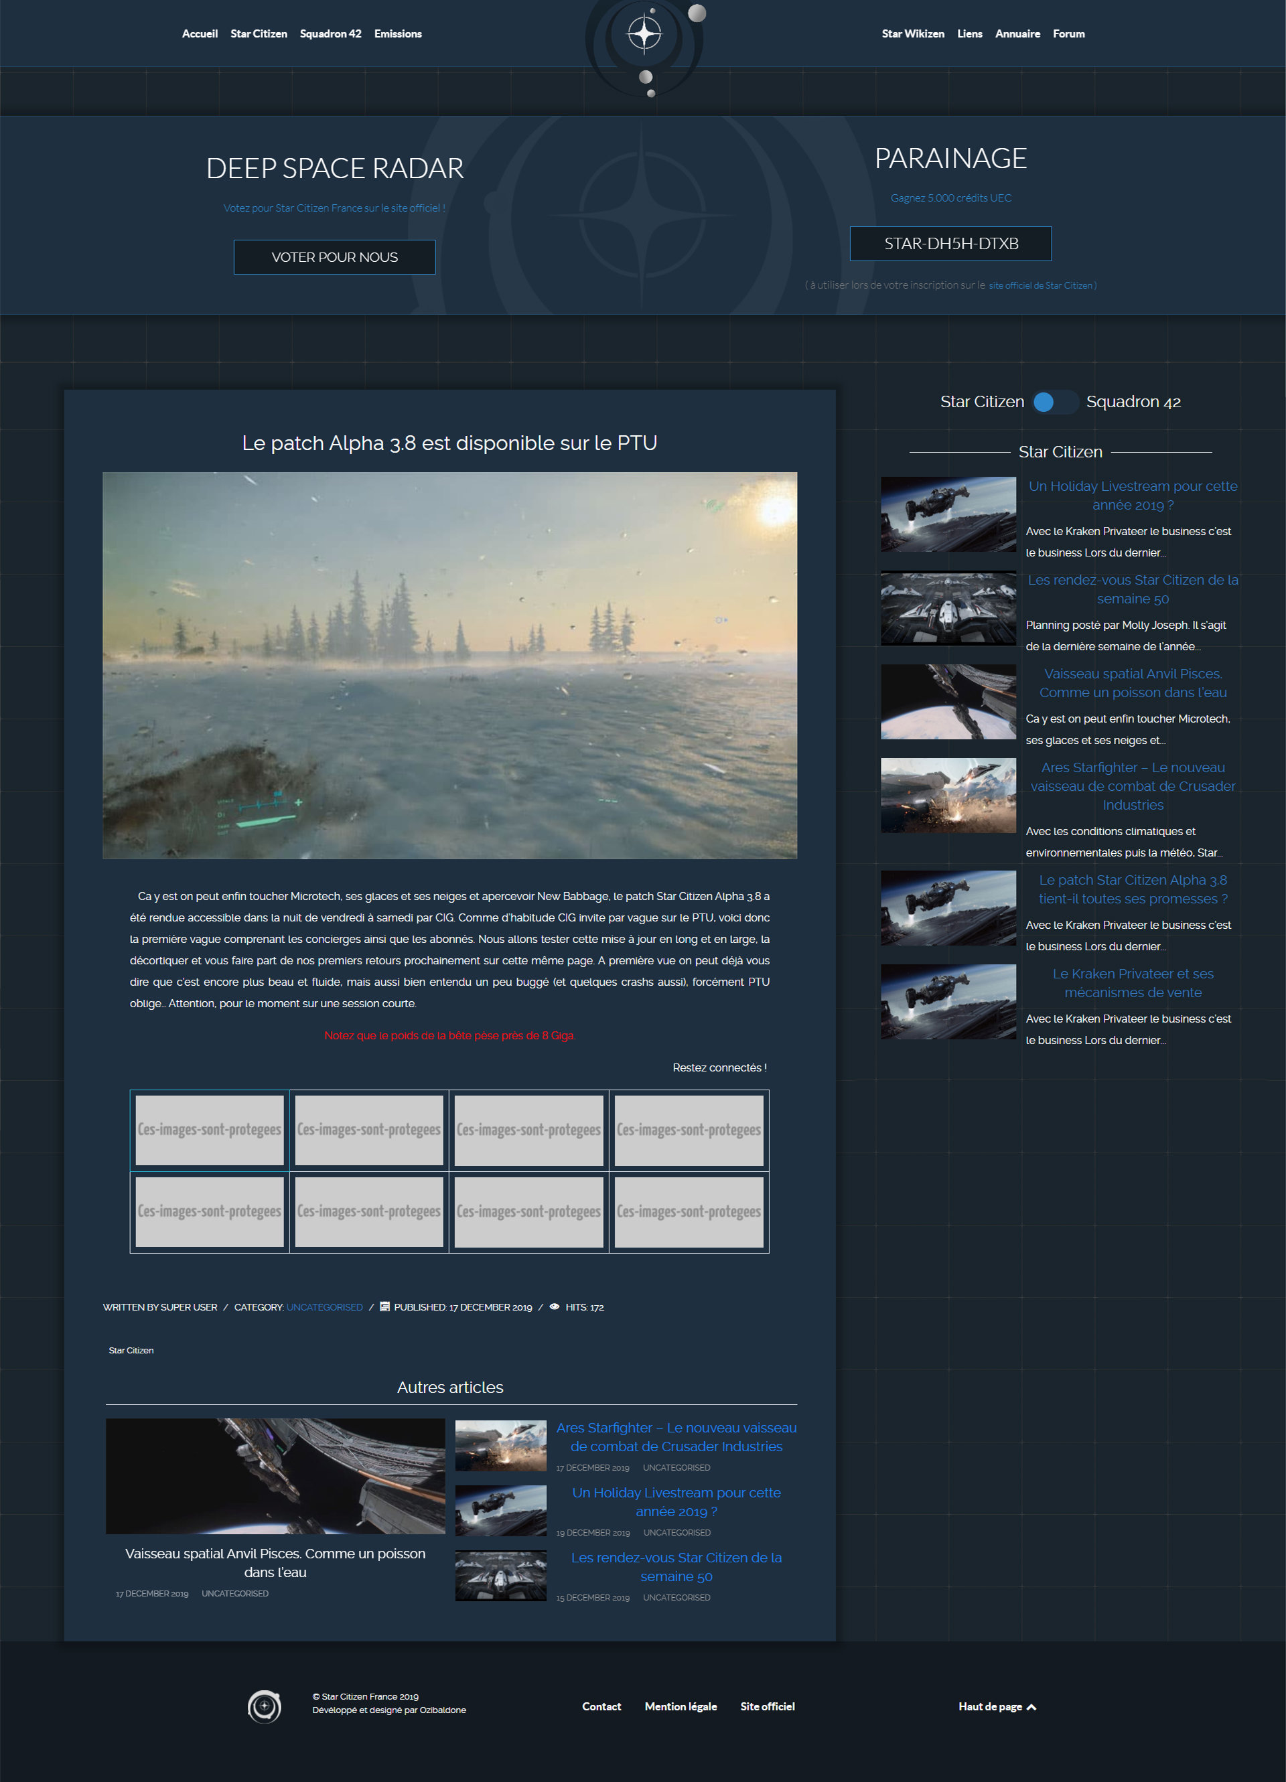Click the Star Citizen tag under article
This screenshot has width=1286, height=1782.
click(131, 1350)
